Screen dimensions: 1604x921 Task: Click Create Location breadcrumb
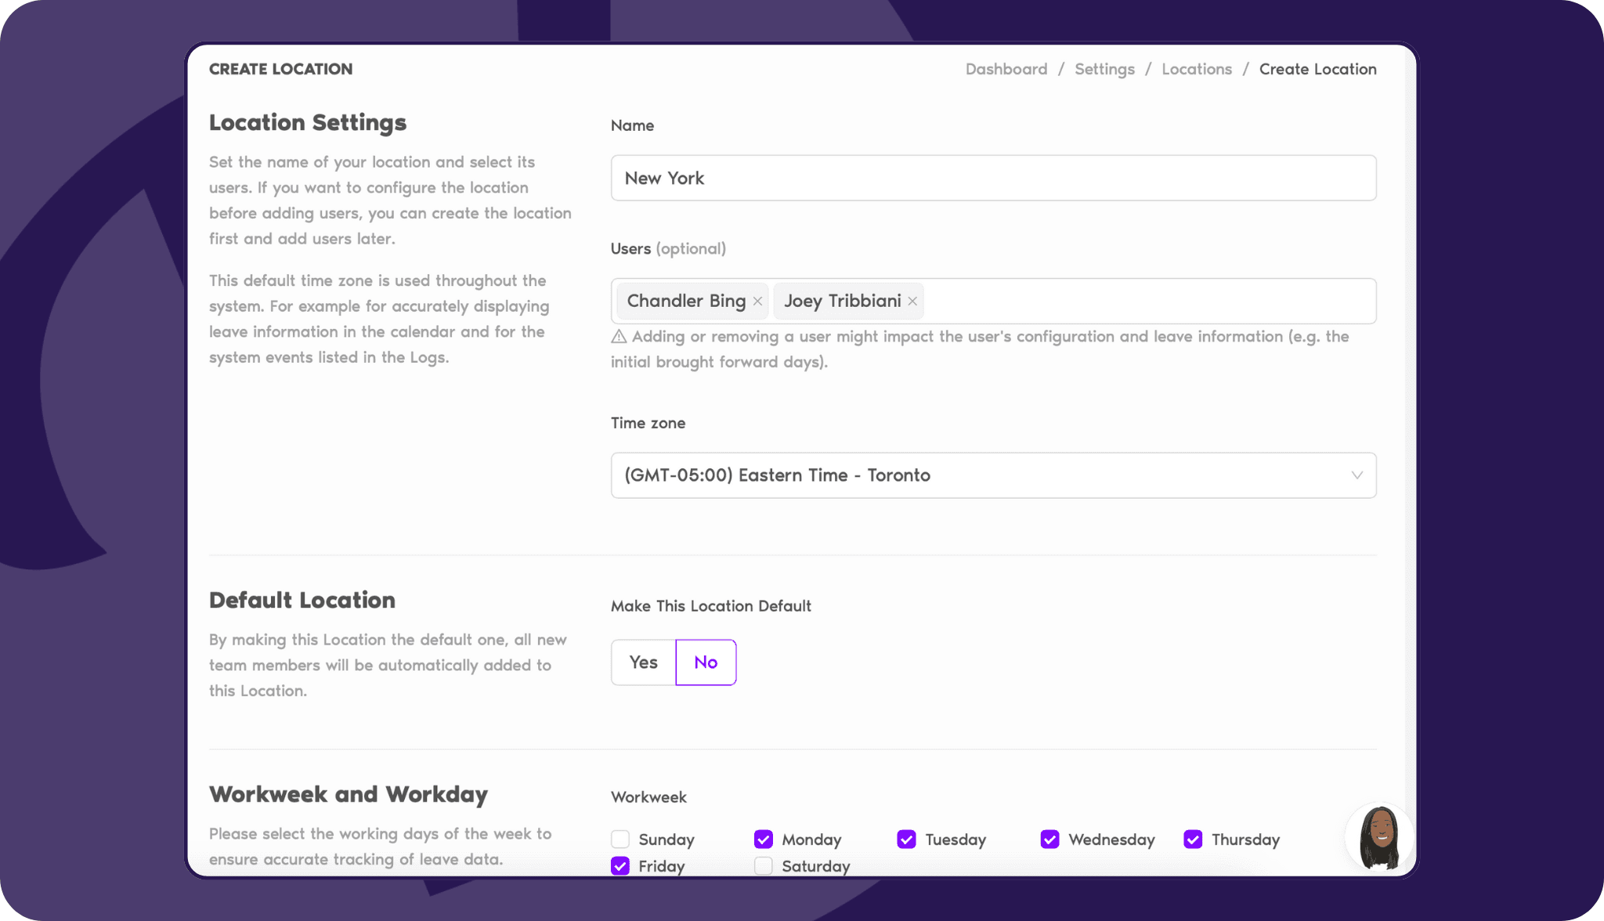pos(1318,69)
